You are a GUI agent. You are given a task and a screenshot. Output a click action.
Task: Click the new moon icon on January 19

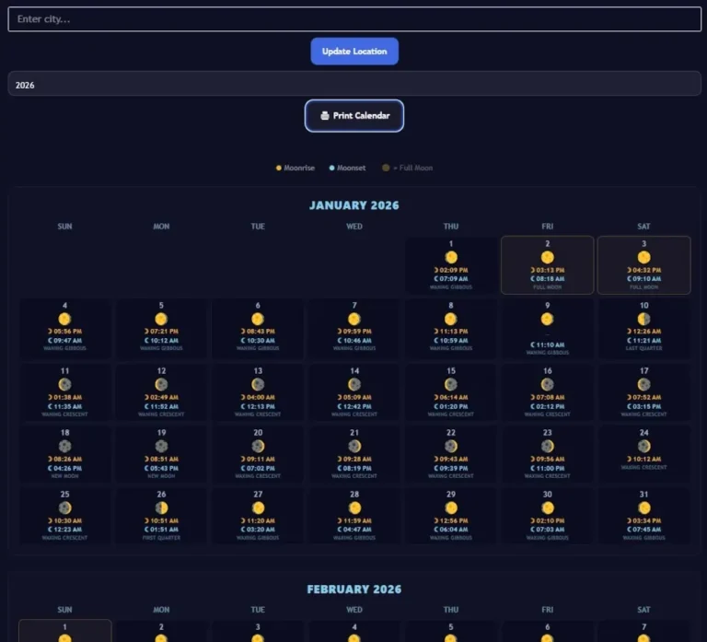[161, 446]
